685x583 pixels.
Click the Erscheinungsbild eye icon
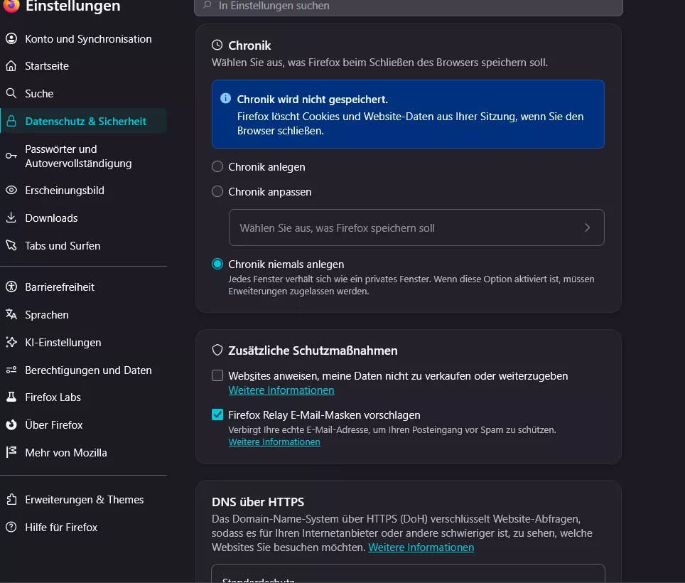[x=11, y=190]
